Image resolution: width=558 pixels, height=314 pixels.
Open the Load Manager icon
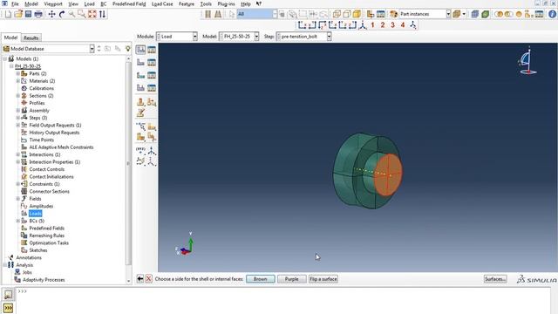tap(152, 50)
